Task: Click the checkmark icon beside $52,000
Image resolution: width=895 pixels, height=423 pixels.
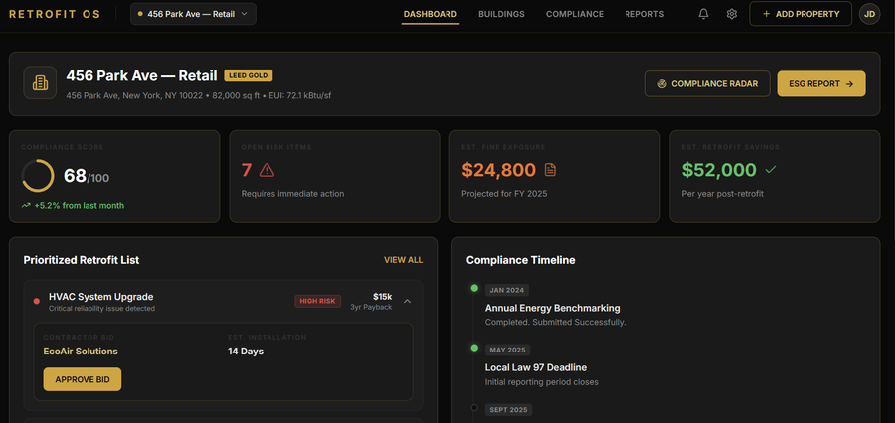Action: (771, 170)
